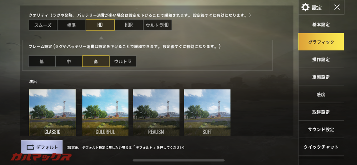The image size is (357, 165).
Task: Select 標準 graphics quality
Action: click(x=71, y=25)
